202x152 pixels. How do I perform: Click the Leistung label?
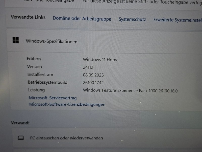36,90
